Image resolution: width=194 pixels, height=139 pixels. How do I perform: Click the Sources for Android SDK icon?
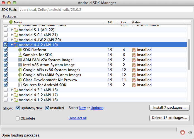coord(20,85)
